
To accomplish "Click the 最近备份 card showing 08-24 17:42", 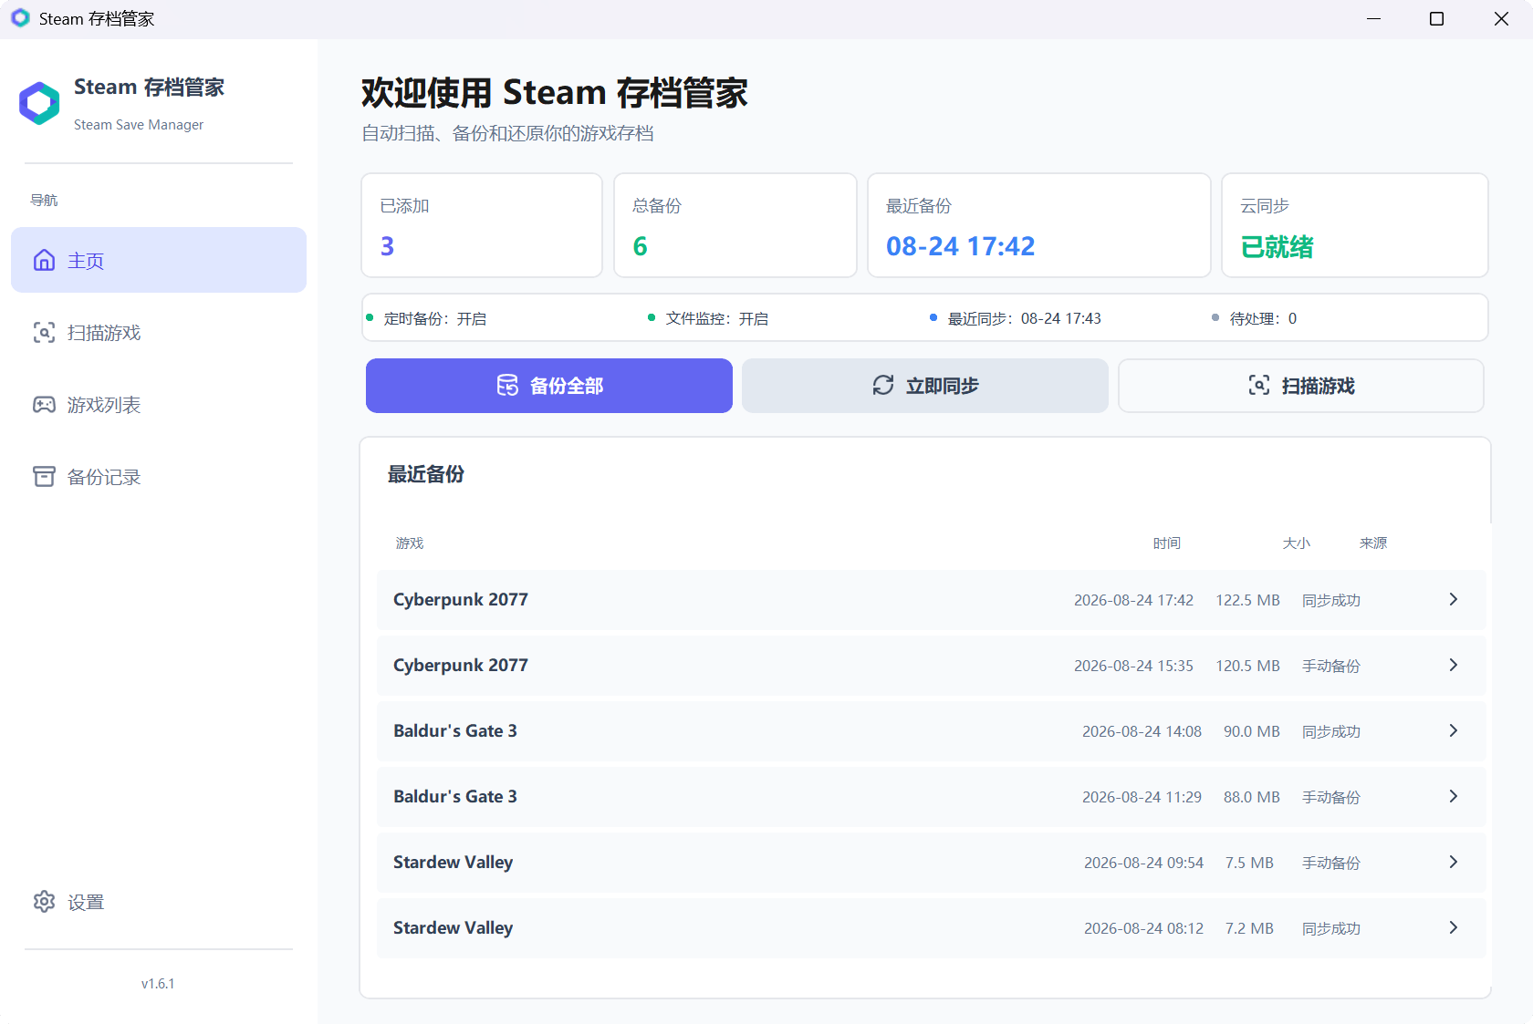I will click(x=1039, y=225).
